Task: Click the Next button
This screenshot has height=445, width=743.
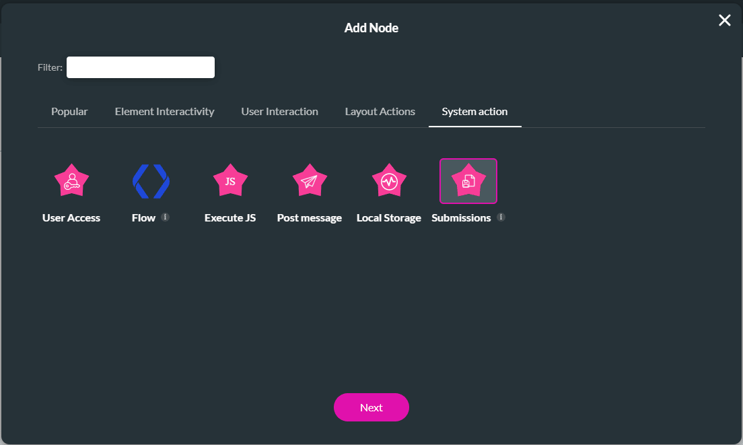Action: (371, 407)
